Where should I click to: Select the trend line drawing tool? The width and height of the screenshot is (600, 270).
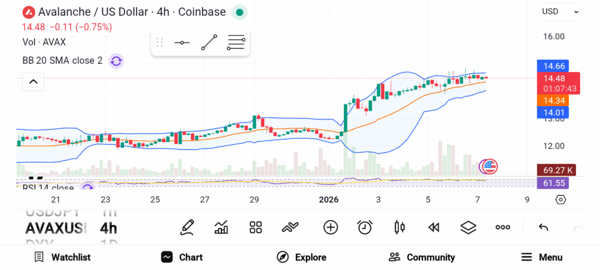[x=209, y=43]
